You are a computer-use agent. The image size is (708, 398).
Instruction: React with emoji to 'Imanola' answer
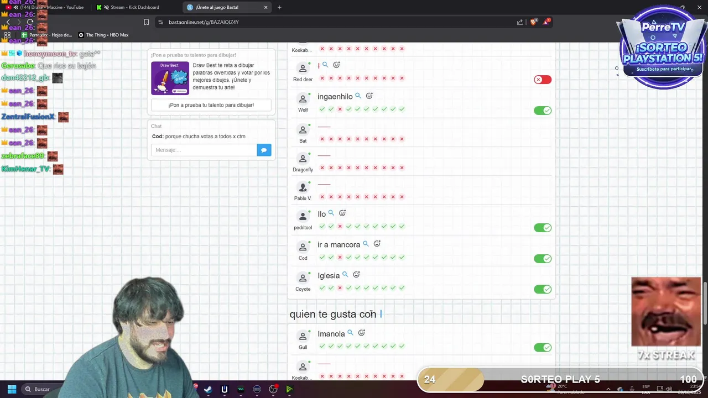362,333
